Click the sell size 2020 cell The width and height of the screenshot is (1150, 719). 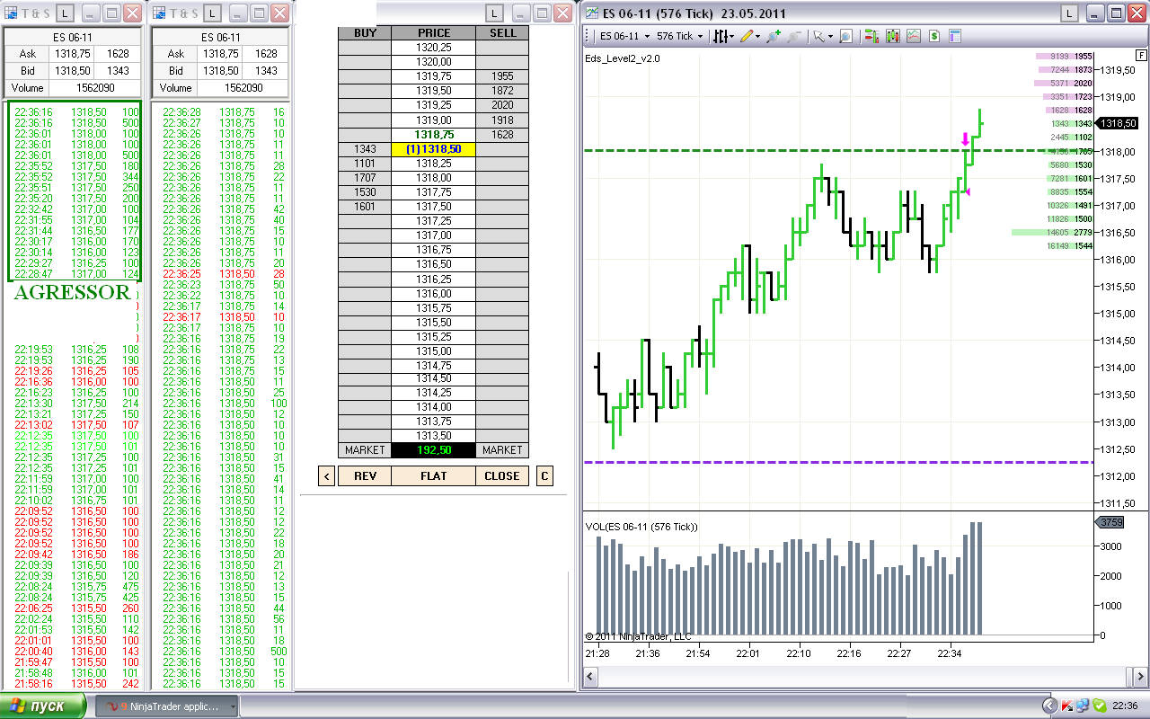[502, 105]
